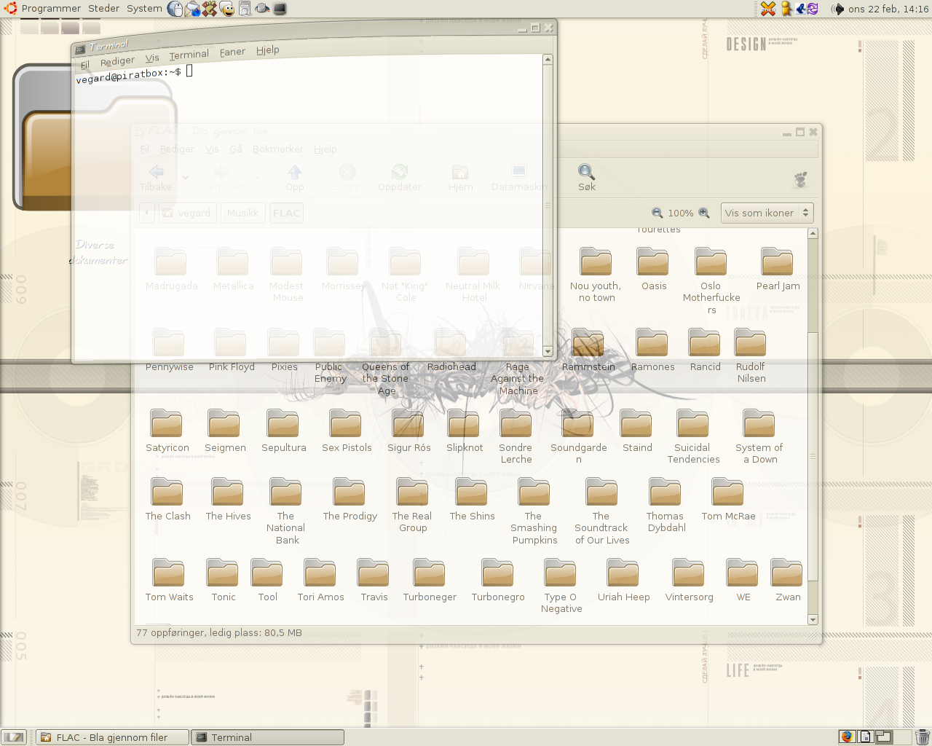
Task: Open the Zwan folder
Action: coord(787,581)
